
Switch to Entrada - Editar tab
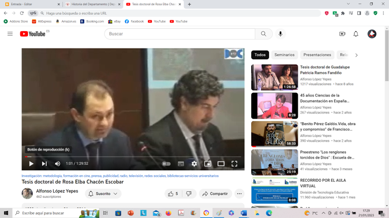(x=32, y=4)
